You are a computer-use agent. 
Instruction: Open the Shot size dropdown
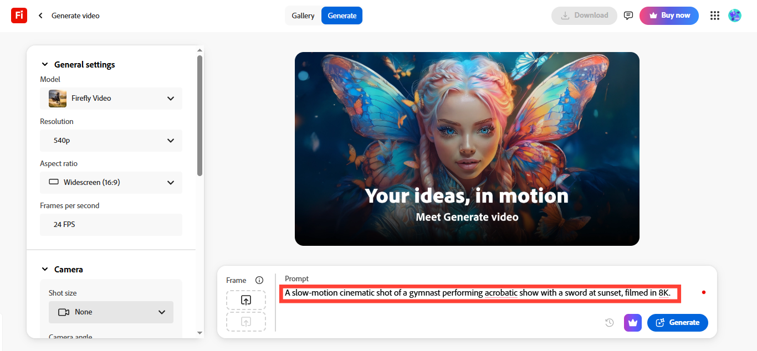point(111,312)
